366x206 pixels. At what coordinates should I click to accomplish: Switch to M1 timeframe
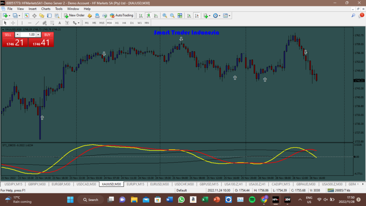(x=86, y=23)
